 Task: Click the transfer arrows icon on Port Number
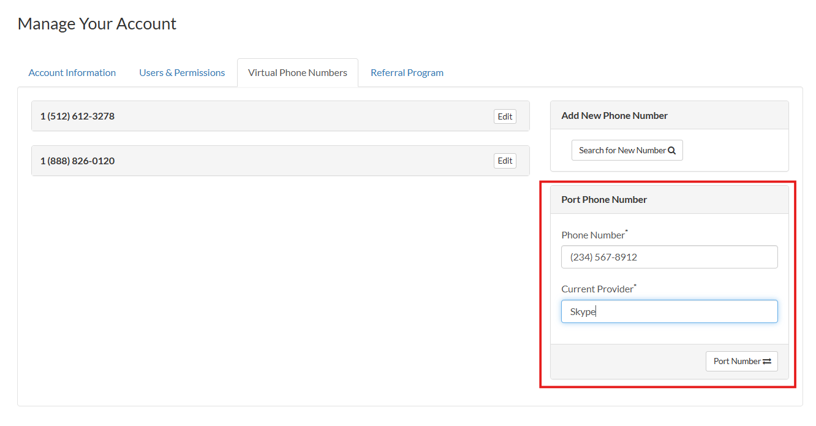click(766, 361)
